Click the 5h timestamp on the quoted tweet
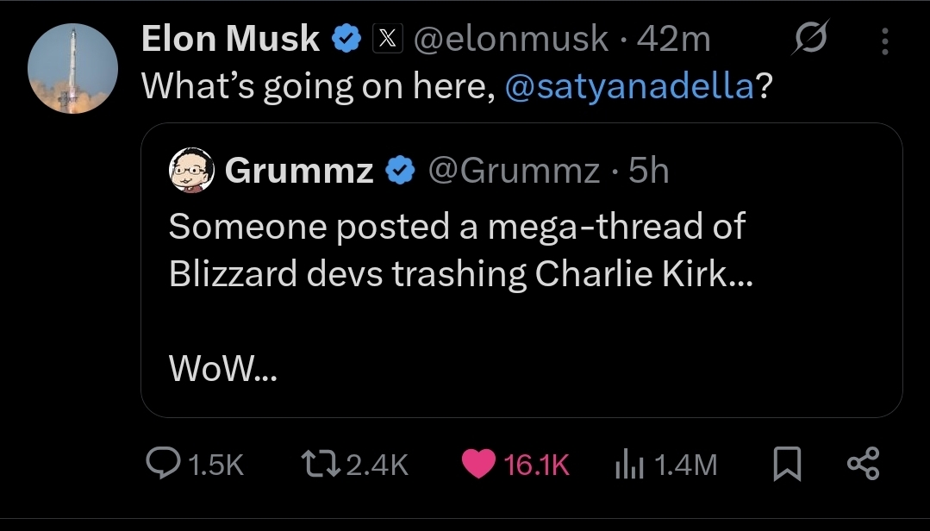Screen dimensions: 930x531 649,172
